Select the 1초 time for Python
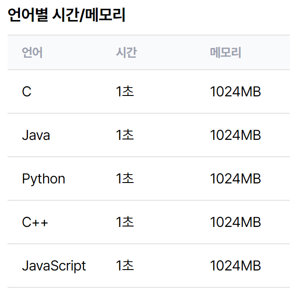The image size is (292, 290). click(125, 179)
